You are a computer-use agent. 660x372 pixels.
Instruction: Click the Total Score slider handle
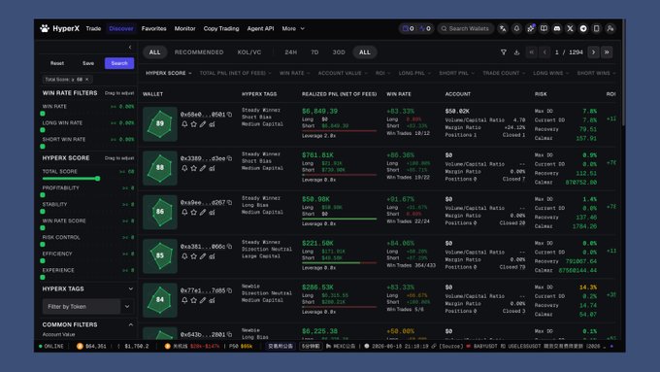98,179
